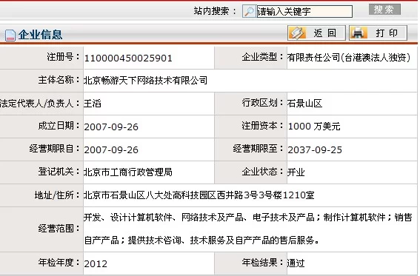Viewport: 420px width, 276px height.
Task: Click the 登记机关 label
Action: tap(59, 172)
